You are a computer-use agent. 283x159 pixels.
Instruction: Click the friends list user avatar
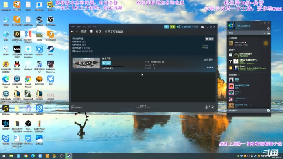coord(231,26)
